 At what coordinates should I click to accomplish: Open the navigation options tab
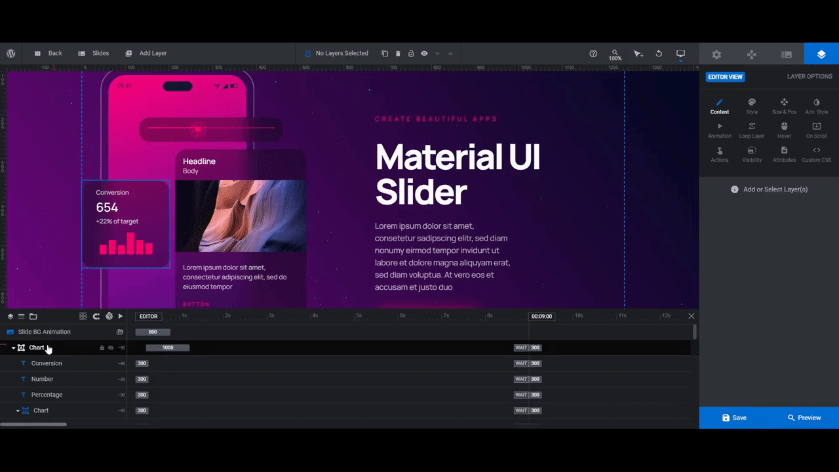751,54
